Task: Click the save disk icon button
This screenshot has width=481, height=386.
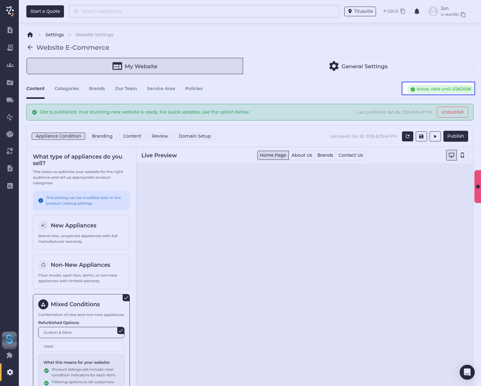Action: [421, 136]
